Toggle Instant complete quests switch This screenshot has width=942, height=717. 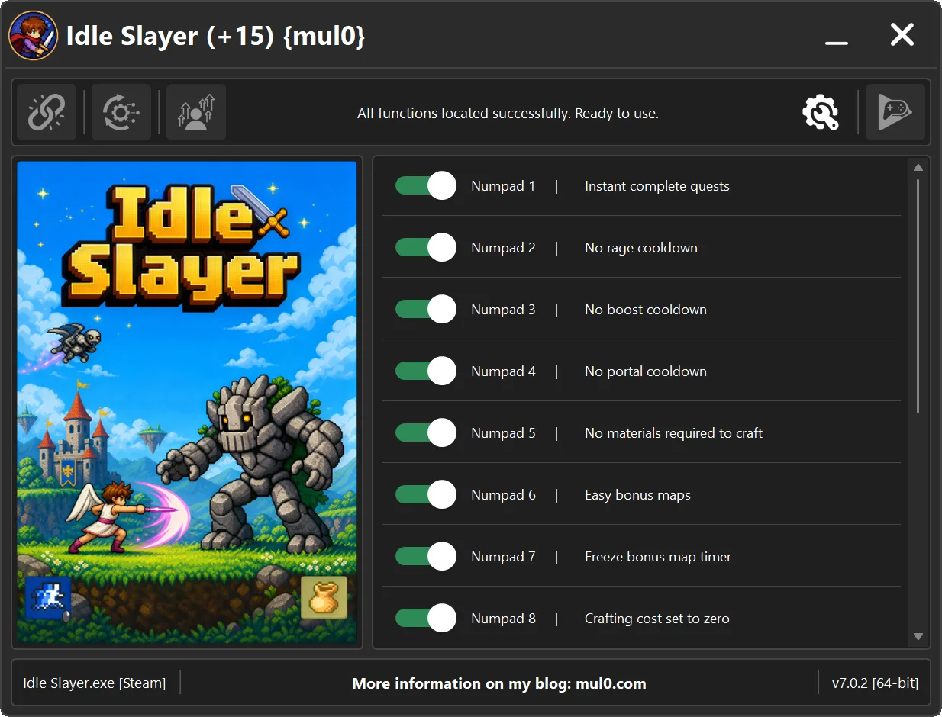(x=426, y=185)
